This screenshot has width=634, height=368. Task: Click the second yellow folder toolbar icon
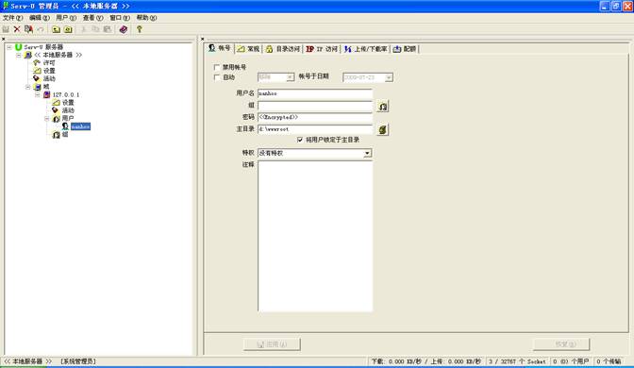pos(68,29)
